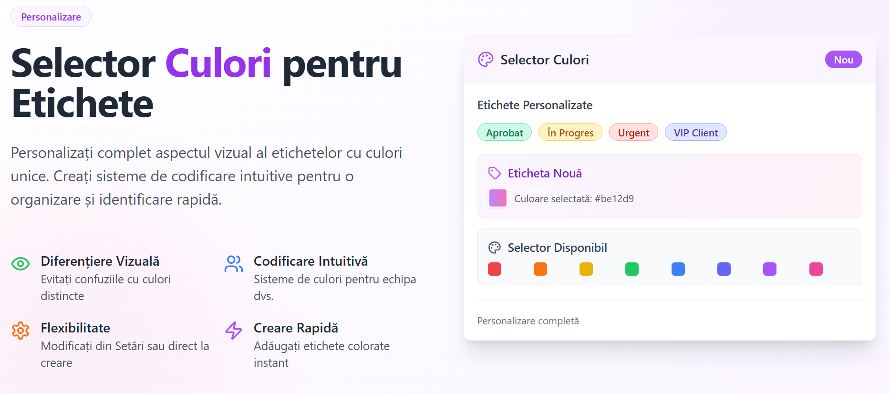Image resolution: width=890 pixels, height=394 pixels.
Task: Click the blue users icon for Codificare Intuitivă
Action: pos(234,263)
